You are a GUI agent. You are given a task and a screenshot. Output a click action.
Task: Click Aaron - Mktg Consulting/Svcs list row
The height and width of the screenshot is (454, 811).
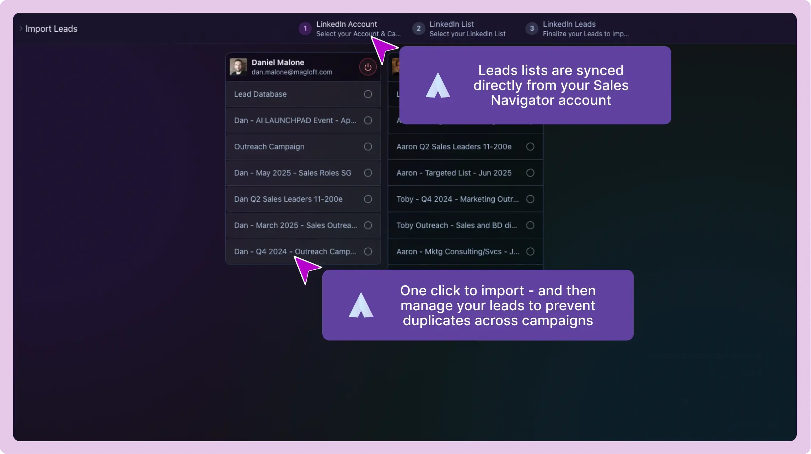[457, 252]
